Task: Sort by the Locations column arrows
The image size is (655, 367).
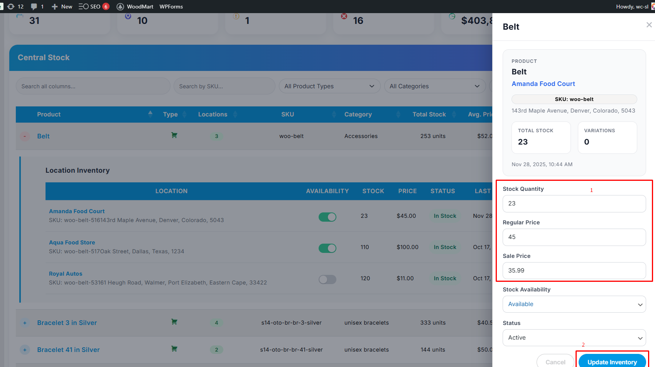Action: [x=235, y=114]
